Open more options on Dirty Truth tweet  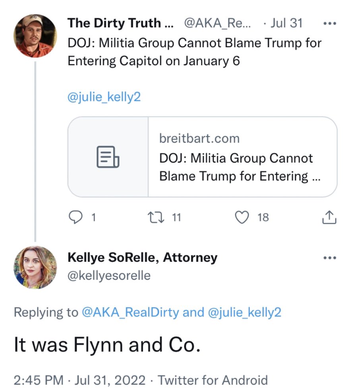(x=330, y=23)
